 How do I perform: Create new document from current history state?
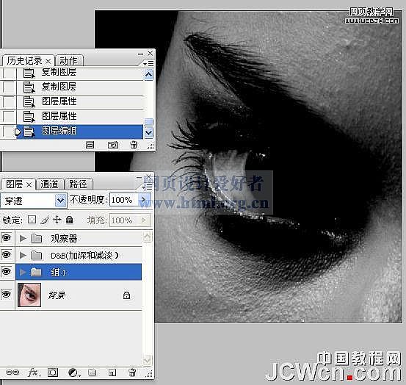90,145
